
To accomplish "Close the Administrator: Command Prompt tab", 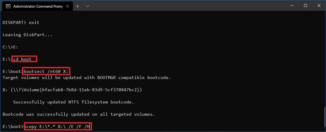I will (x=68, y=6).
